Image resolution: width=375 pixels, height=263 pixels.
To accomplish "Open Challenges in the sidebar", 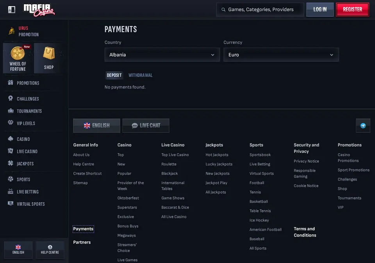I will tap(23, 99).
